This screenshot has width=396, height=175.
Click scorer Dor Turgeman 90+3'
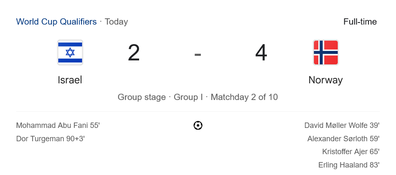click(x=51, y=139)
